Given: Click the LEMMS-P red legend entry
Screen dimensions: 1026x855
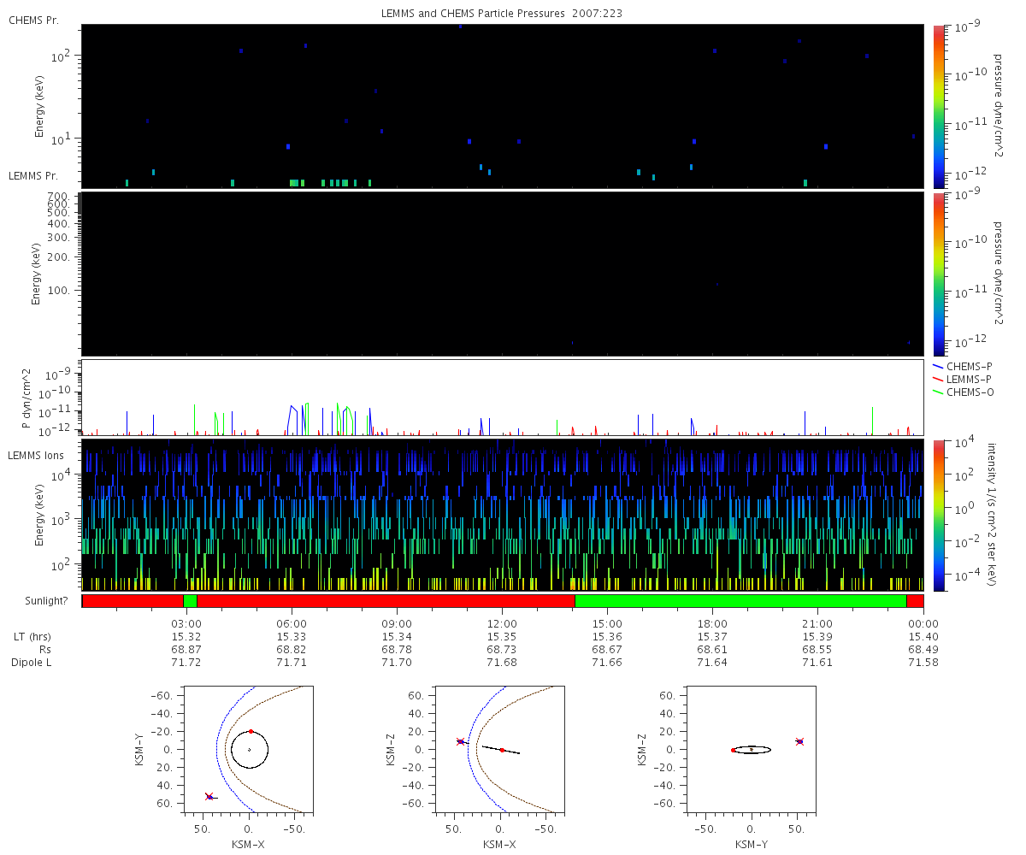Looking at the screenshot, I should [963, 379].
